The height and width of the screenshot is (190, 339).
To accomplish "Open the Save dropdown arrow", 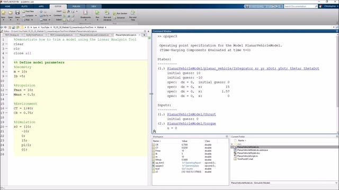I will pos(17,20).
